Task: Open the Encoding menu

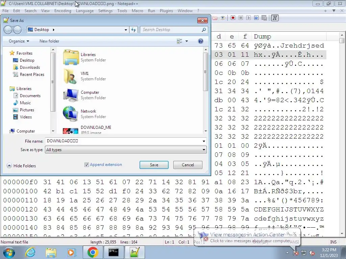Action: (63, 10)
